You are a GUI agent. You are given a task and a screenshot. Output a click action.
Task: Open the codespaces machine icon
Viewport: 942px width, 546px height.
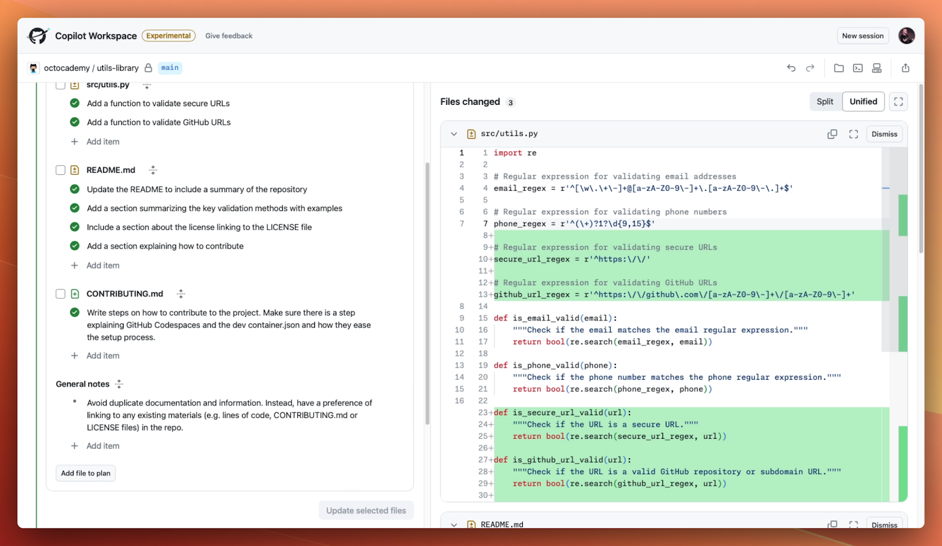click(876, 68)
